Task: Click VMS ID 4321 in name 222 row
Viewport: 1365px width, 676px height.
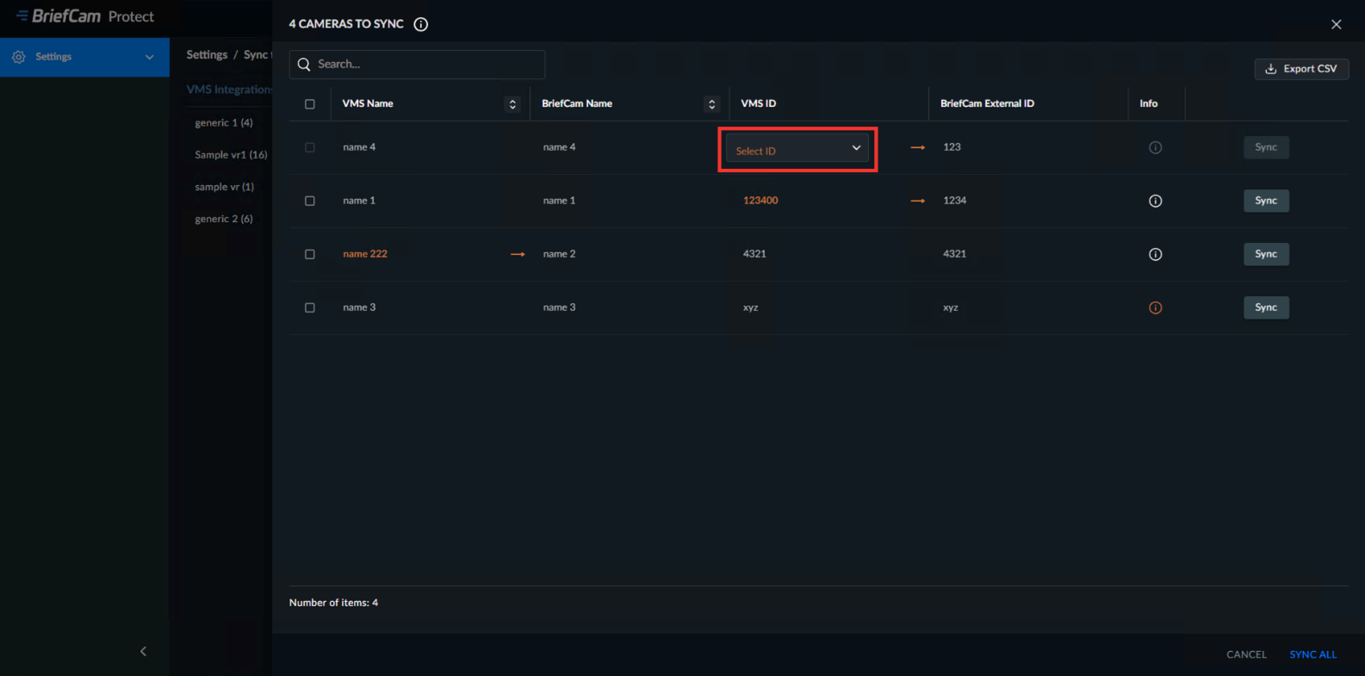Action: point(754,254)
